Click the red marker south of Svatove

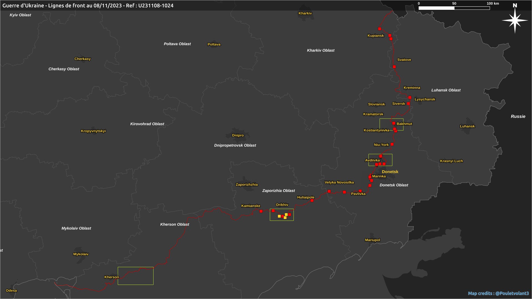[x=394, y=67]
